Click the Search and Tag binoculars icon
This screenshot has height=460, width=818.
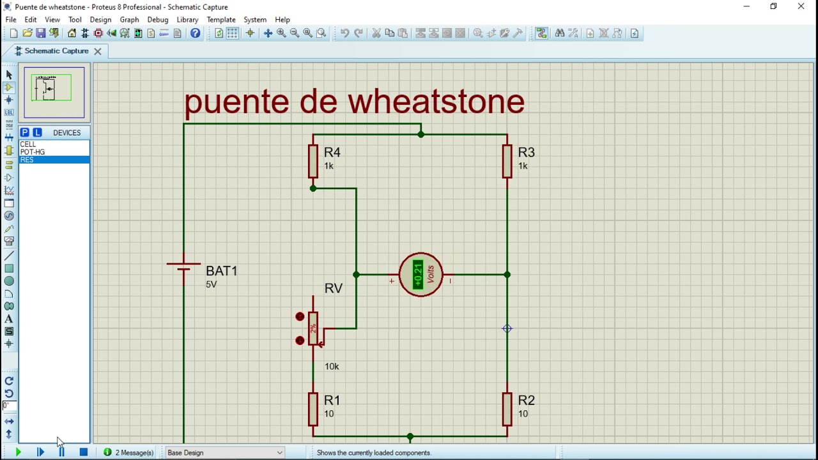click(x=560, y=33)
